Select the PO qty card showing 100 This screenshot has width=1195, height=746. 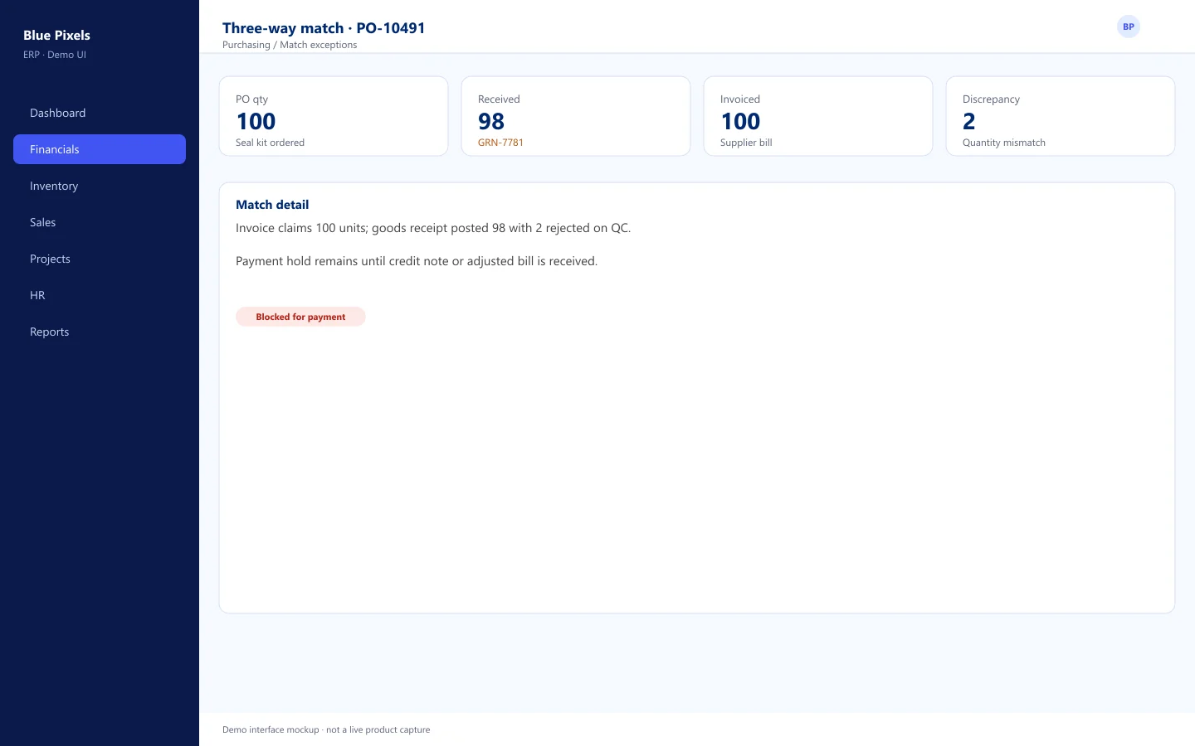point(334,116)
